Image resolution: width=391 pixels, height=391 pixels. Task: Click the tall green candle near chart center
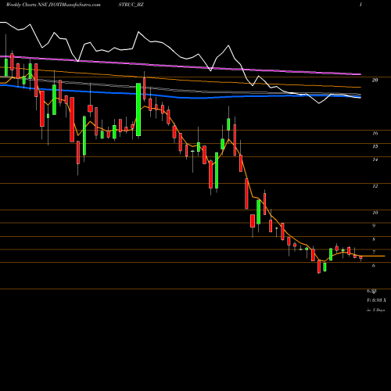click(x=138, y=109)
